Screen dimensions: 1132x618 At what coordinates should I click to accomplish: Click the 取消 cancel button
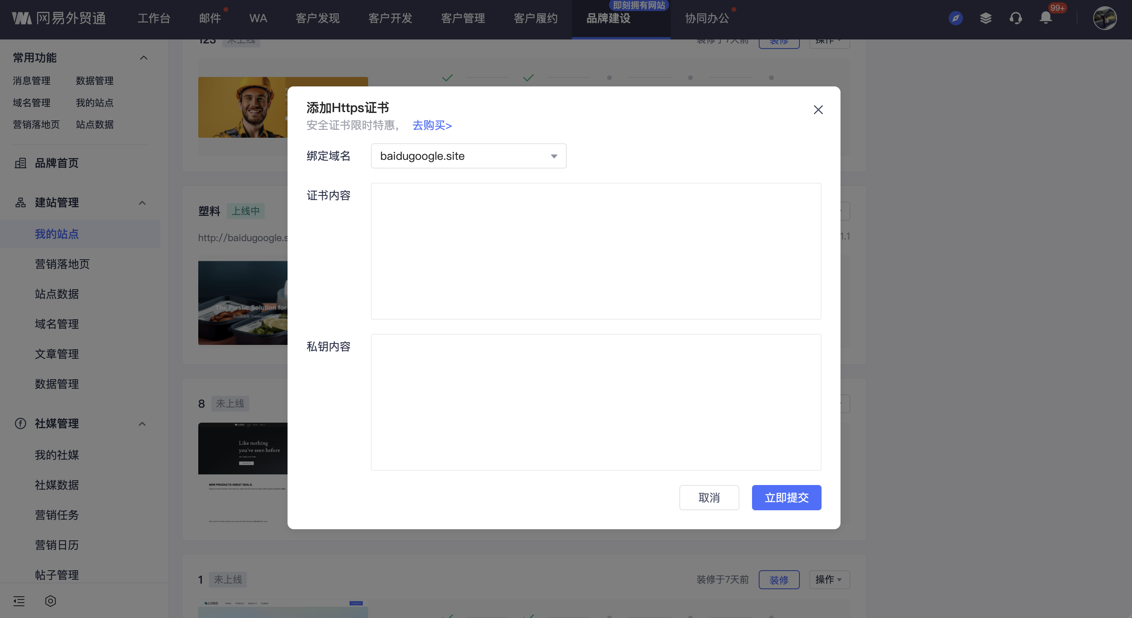(709, 497)
